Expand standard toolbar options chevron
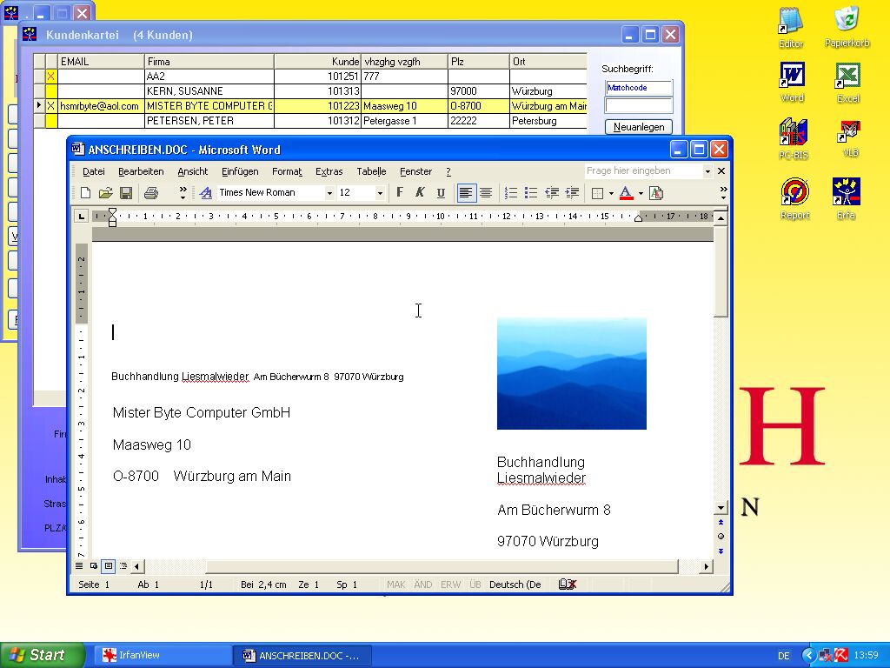 coord(183,193)
